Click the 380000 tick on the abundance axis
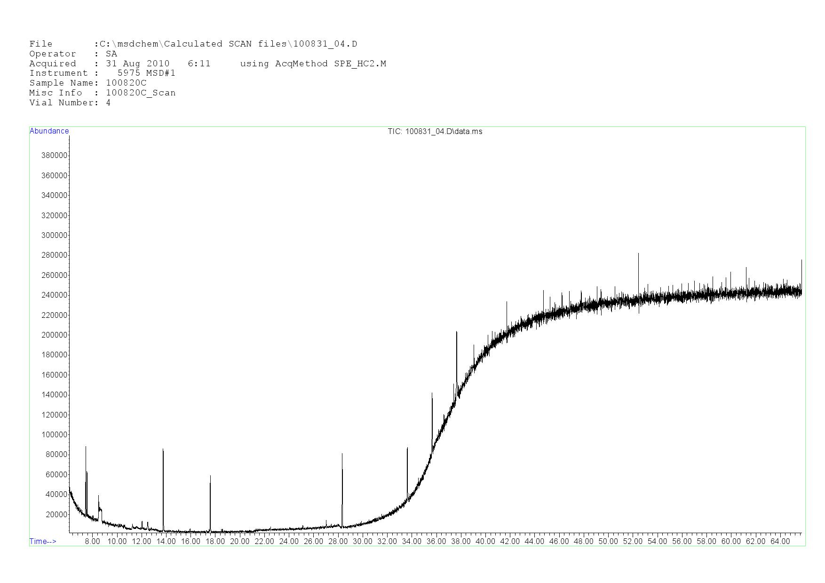 coord(54,156)
